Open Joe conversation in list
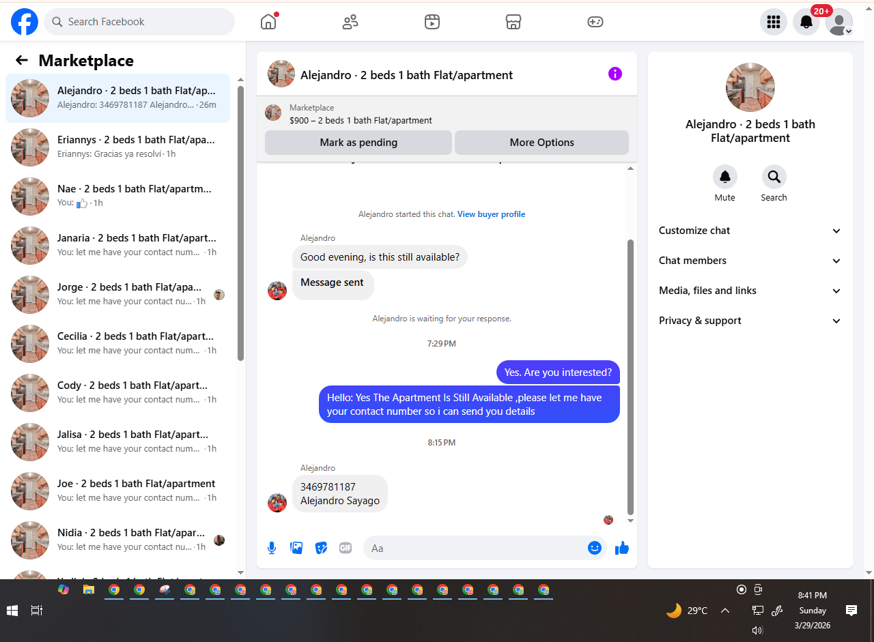The height and width of the screenshot is (642, 874). point(118,491)
